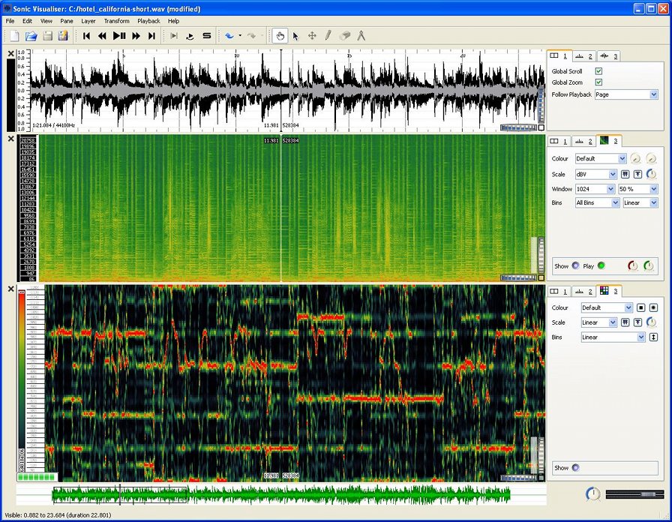Toggle the bottom pane layer Show indicator
This screenshot has height=522, width=672.
[x=575, y=467]
